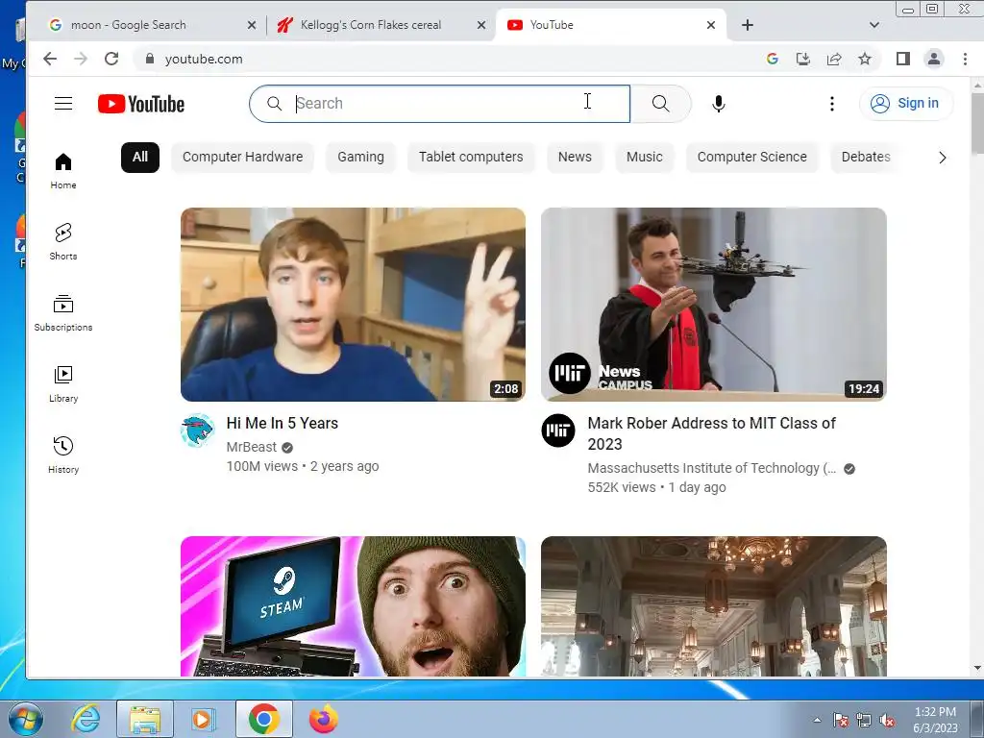
Task: Open the MIT channel avatar
Action: (558, 430)
